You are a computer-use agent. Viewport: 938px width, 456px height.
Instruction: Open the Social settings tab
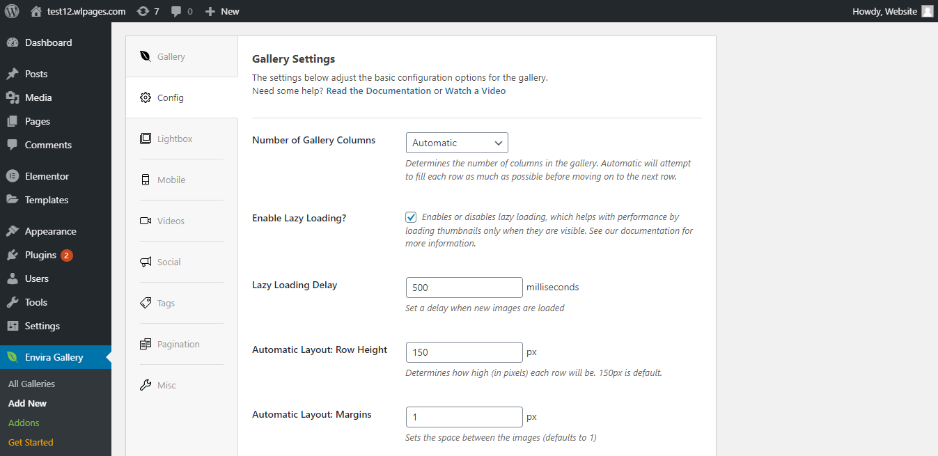[182, 262]
